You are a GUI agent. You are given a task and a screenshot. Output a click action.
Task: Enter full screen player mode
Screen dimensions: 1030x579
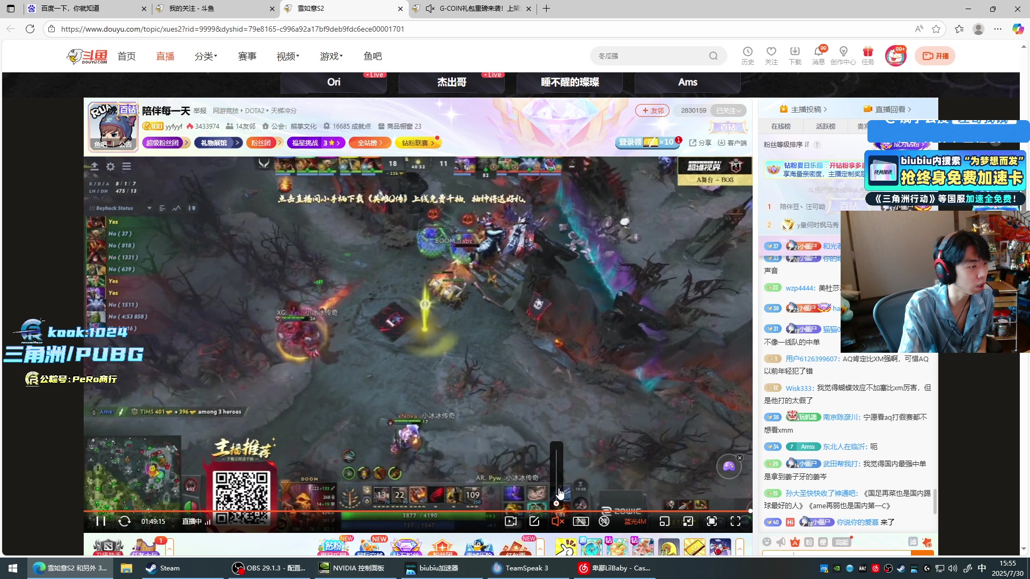coord(735,521)
